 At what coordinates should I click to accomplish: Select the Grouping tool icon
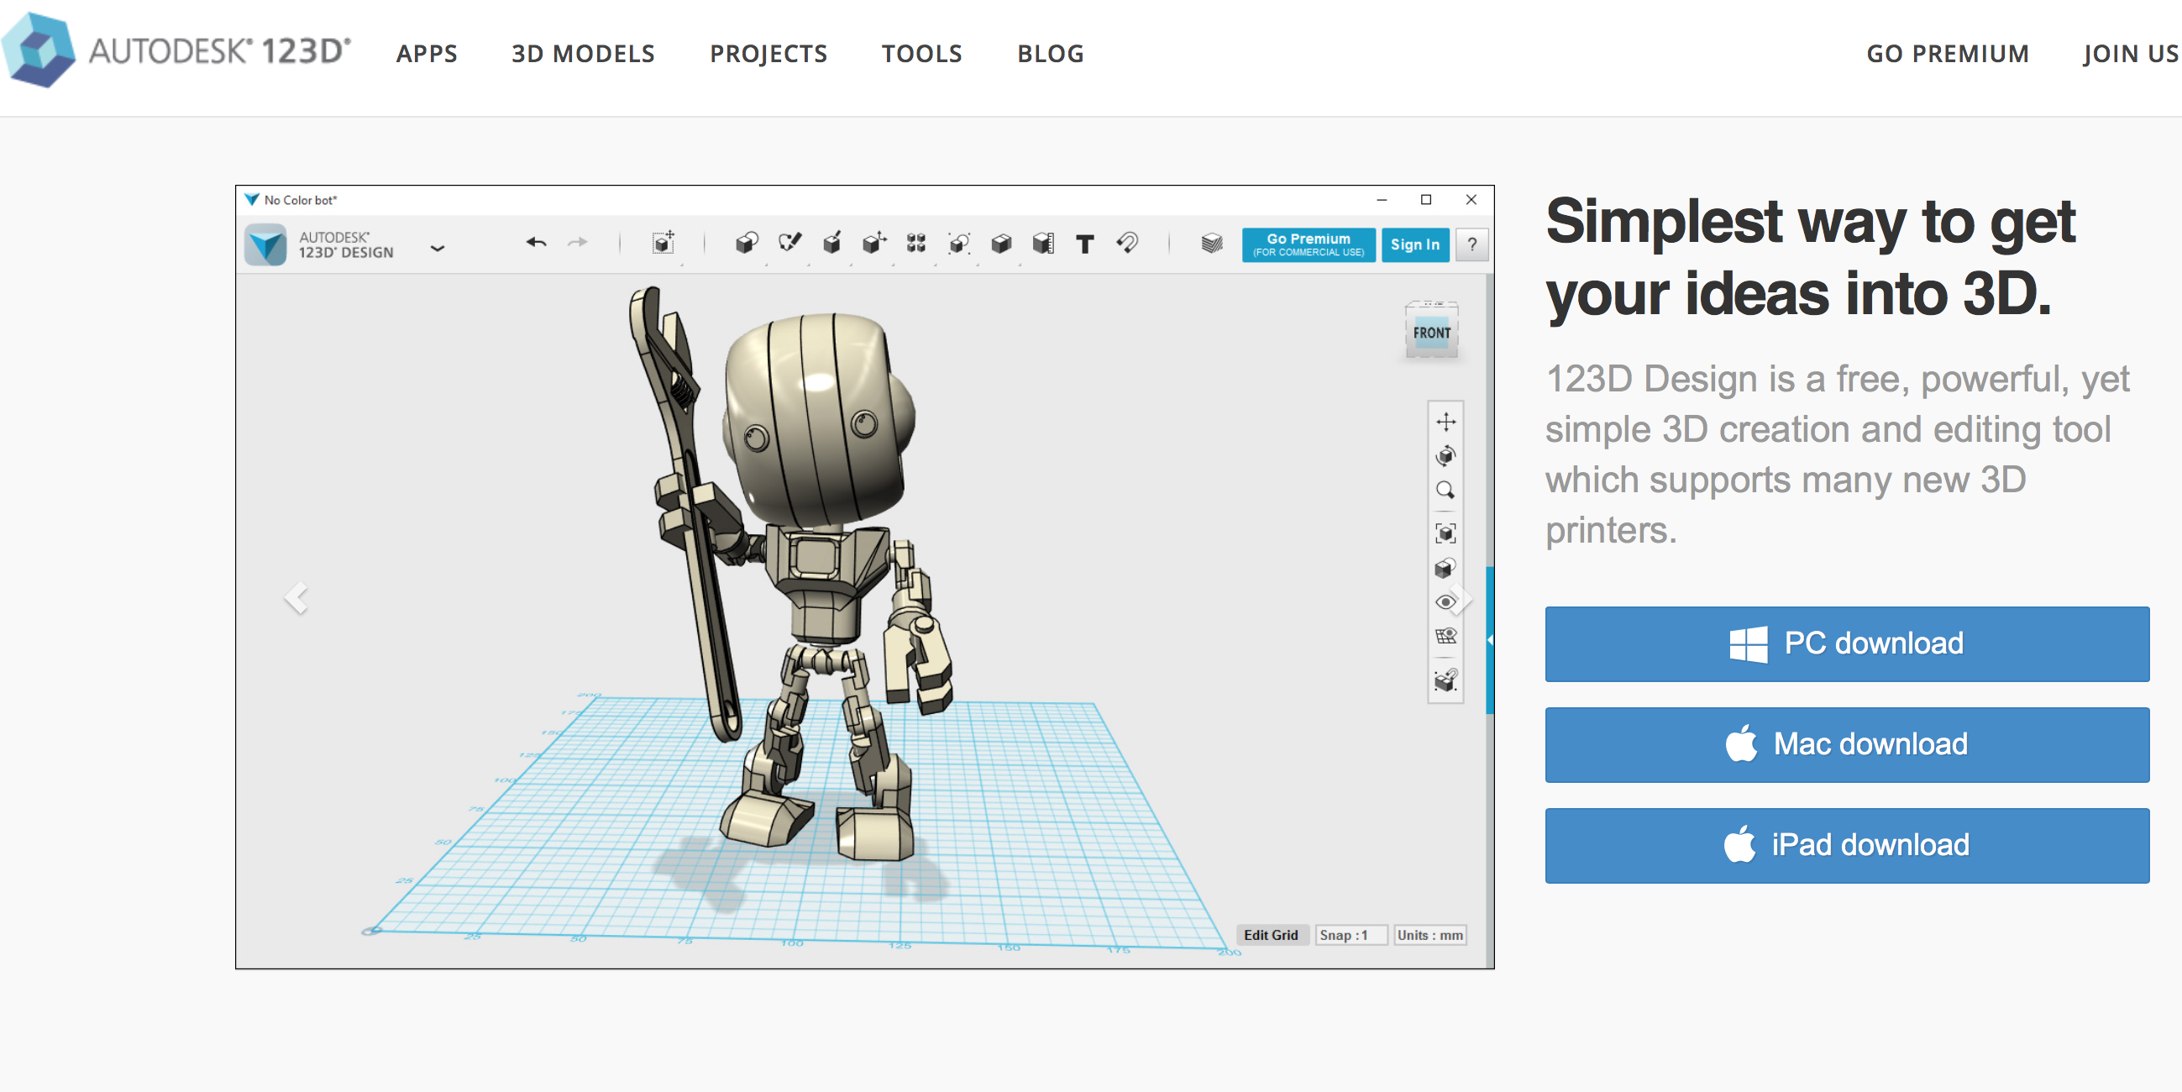click(958, 243)
